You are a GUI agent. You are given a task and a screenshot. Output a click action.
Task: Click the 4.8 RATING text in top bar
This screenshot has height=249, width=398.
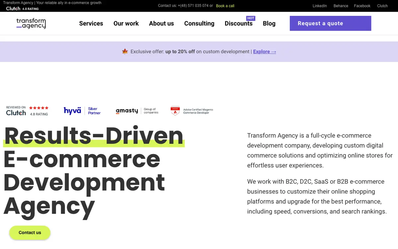(31, 9)
